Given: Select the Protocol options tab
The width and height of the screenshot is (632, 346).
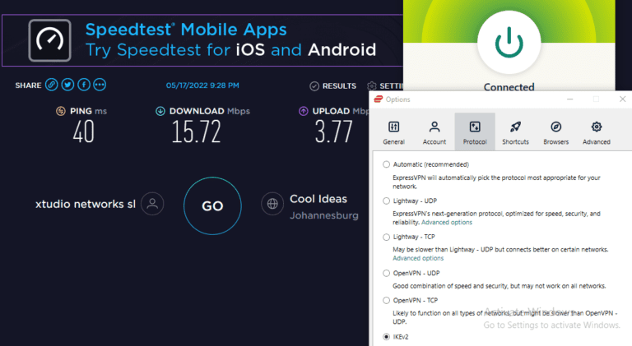Looking at the screenshot, I should (x=475, y=132).
